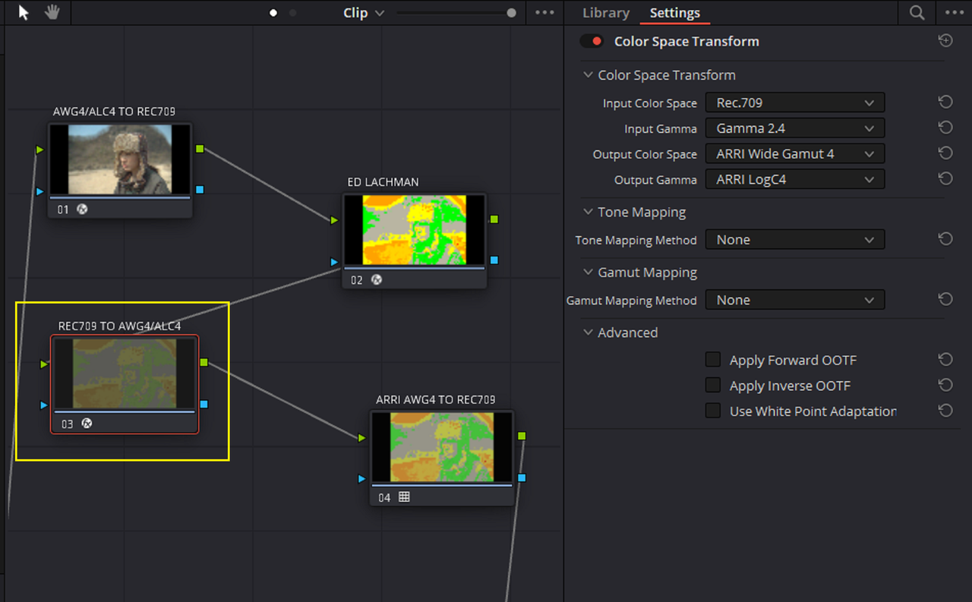Screen dimensions: 972x602
Task: Reset Use White Point Adaptation setting
Action: [945, 411]
